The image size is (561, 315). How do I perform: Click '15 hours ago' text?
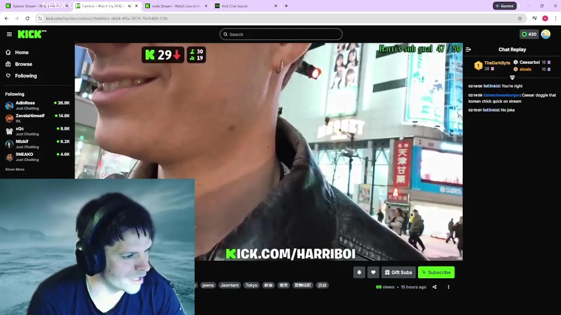(x=413, y=287)
